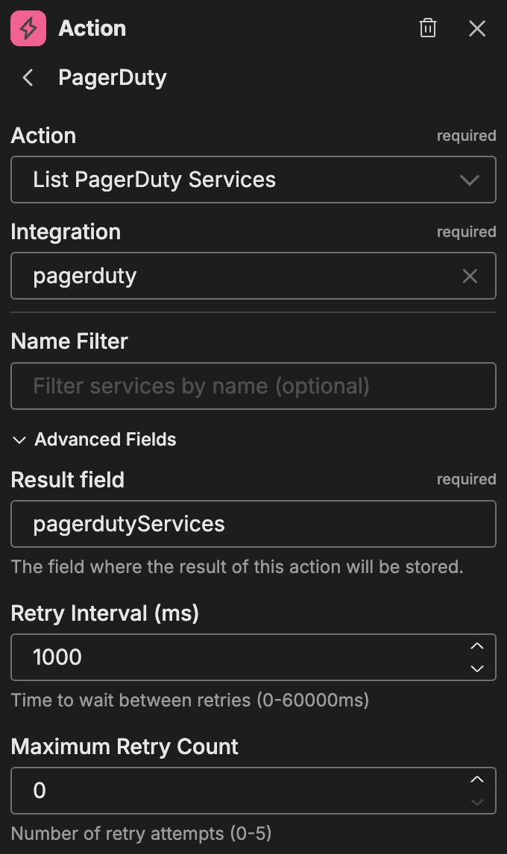Increment Retry Interval with the up arrow
This screenshot has height=854, width=507.
coord(477,646)
